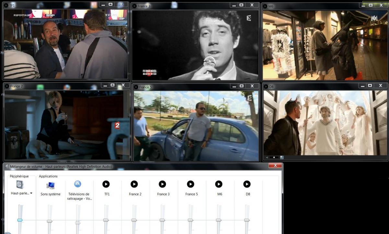Maximize the France 3 window

click(x=241, y=5)
